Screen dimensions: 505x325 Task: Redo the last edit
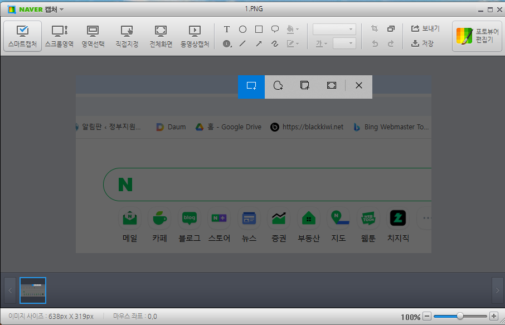[391, 43]
